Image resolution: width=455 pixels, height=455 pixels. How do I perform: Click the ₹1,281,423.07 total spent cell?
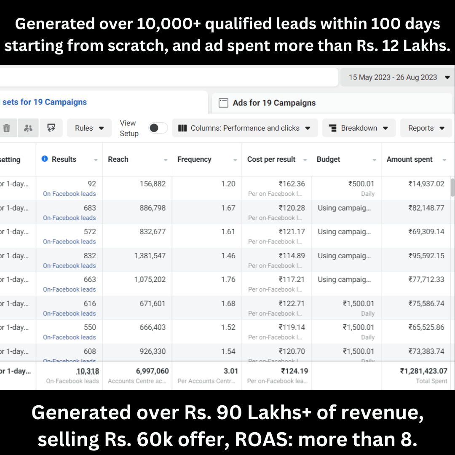click(423, 371)
